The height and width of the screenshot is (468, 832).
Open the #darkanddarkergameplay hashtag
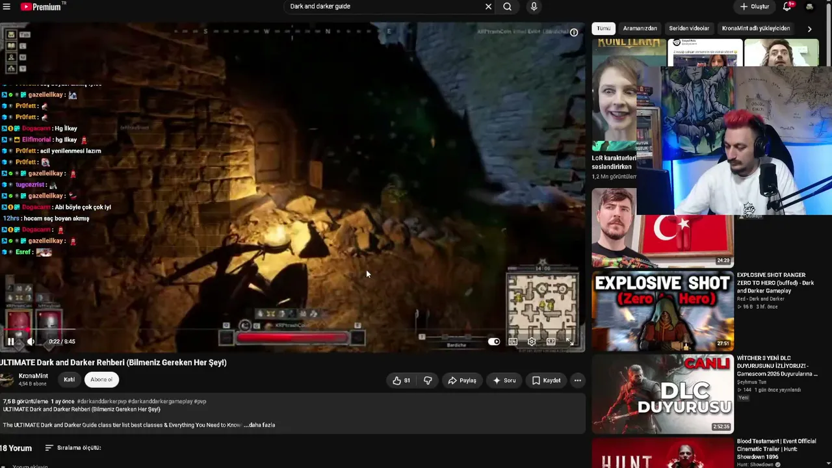pos(160,402)
